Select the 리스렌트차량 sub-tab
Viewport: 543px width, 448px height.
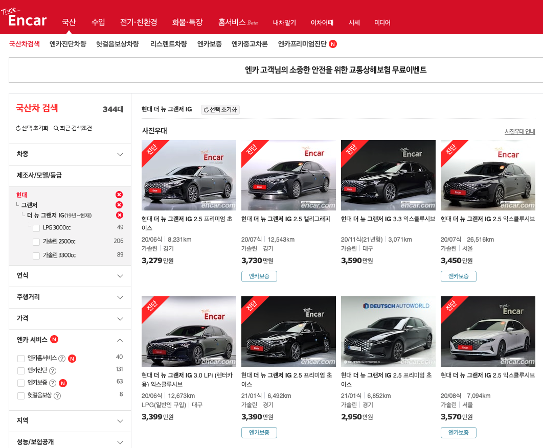coord(169,44)
